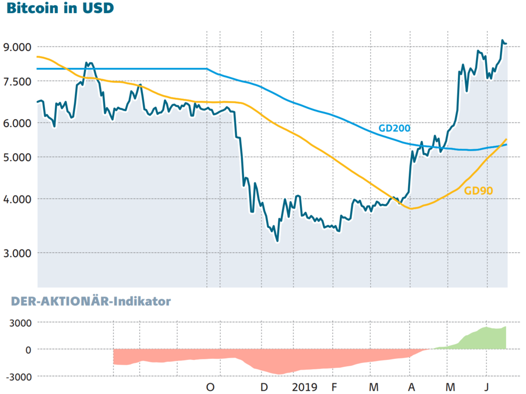The image size is (526, 394).
Task: Select the GD200 moving average label
Action: pyautogui.click(x=394, y=128)
